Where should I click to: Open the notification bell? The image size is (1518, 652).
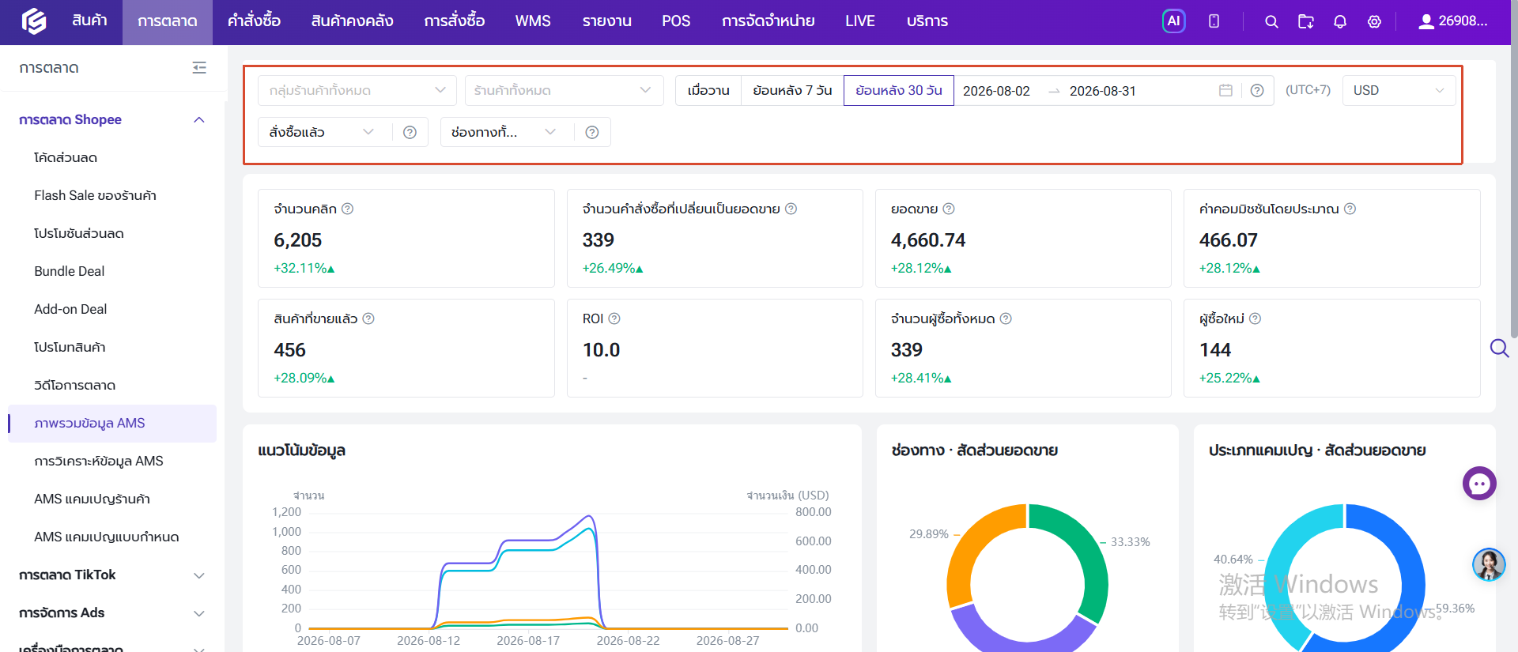[1340, 21]
